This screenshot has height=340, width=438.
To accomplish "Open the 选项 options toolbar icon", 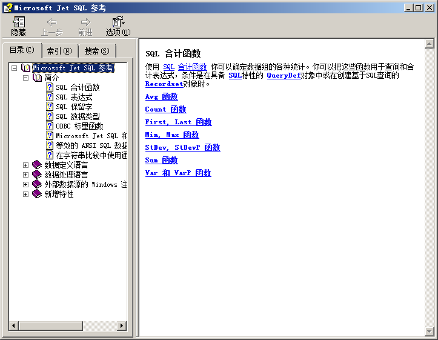I will (x=118, y=22).
